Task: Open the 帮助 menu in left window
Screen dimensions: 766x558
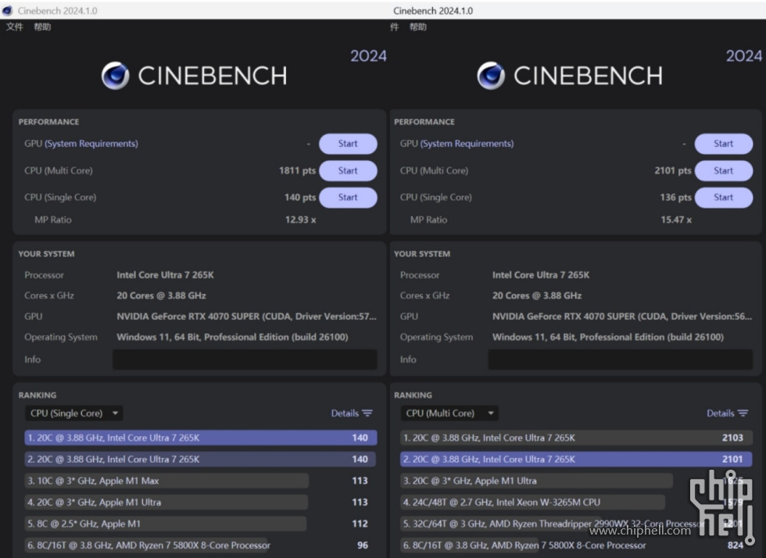Action: 42,27
